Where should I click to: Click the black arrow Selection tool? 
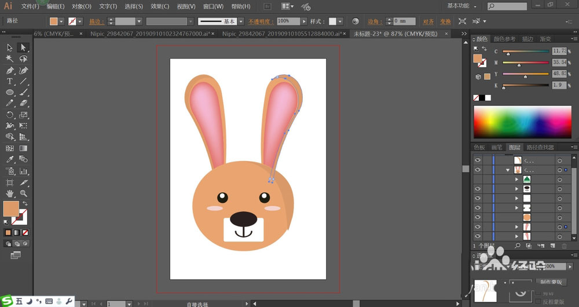(10, 47)
